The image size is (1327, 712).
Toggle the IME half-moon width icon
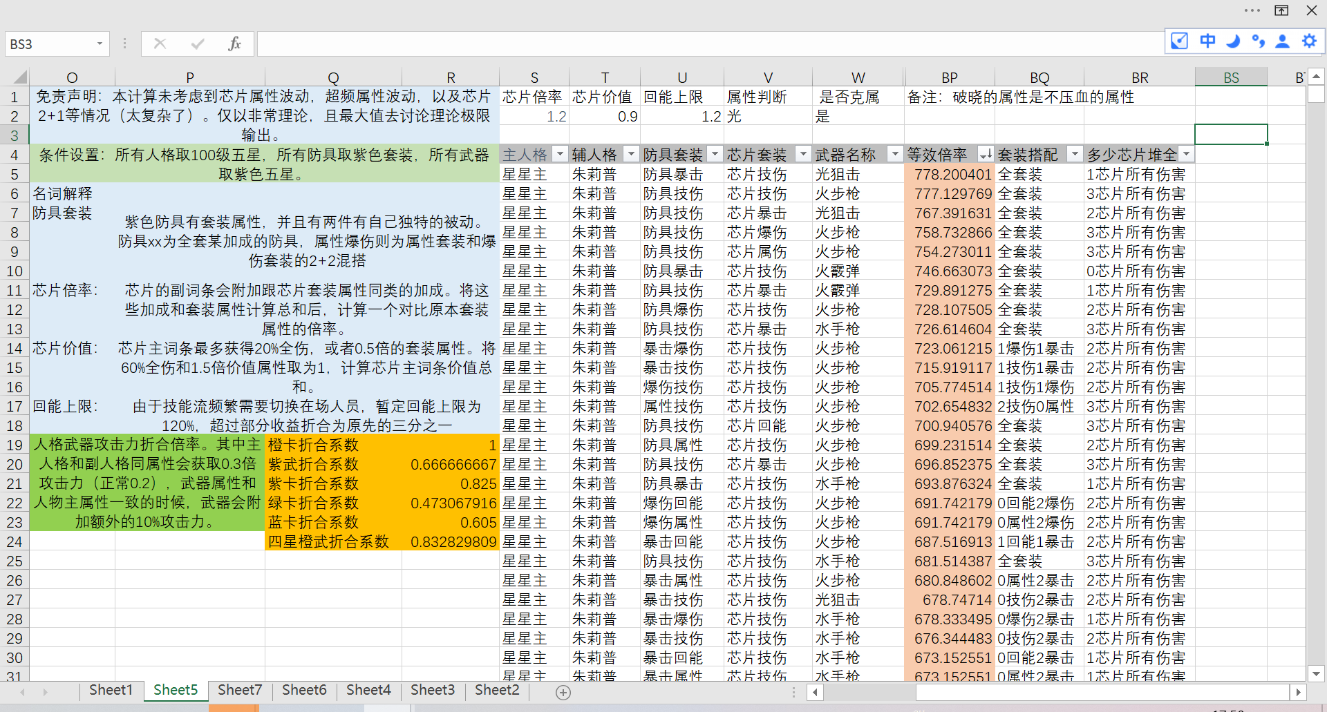(x=1233, y=41)
